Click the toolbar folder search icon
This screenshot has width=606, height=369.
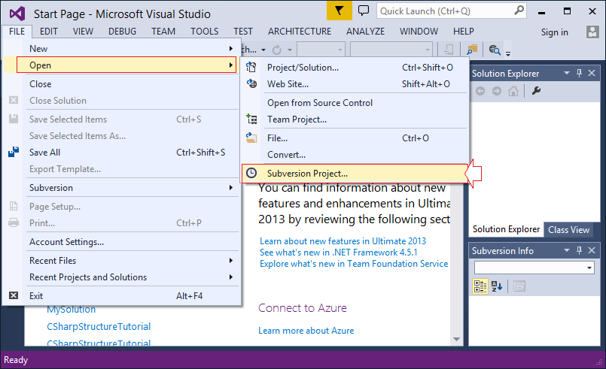(x=472, y=50)
